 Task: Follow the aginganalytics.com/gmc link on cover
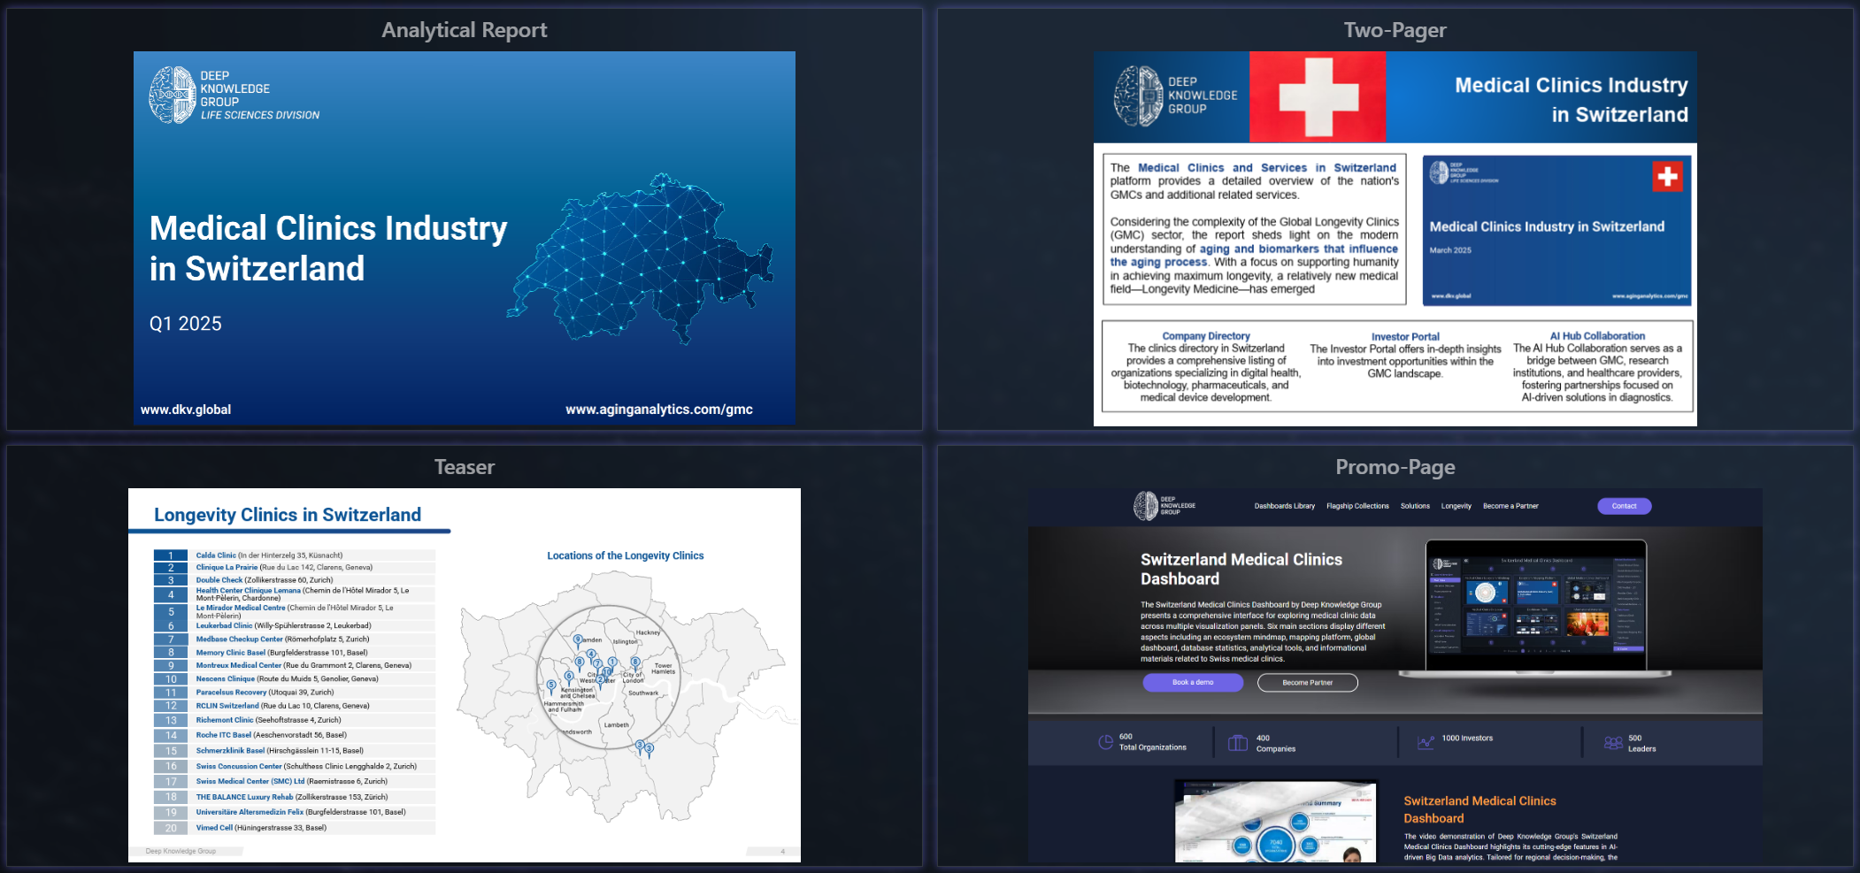click(658, 410)
